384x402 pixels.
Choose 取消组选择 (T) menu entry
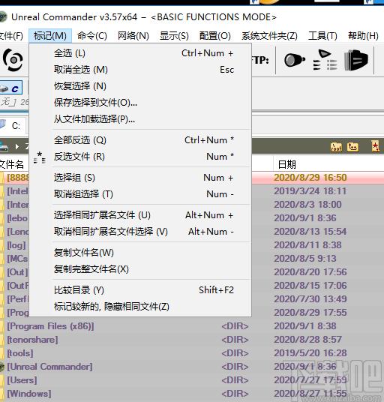[140, 194]
